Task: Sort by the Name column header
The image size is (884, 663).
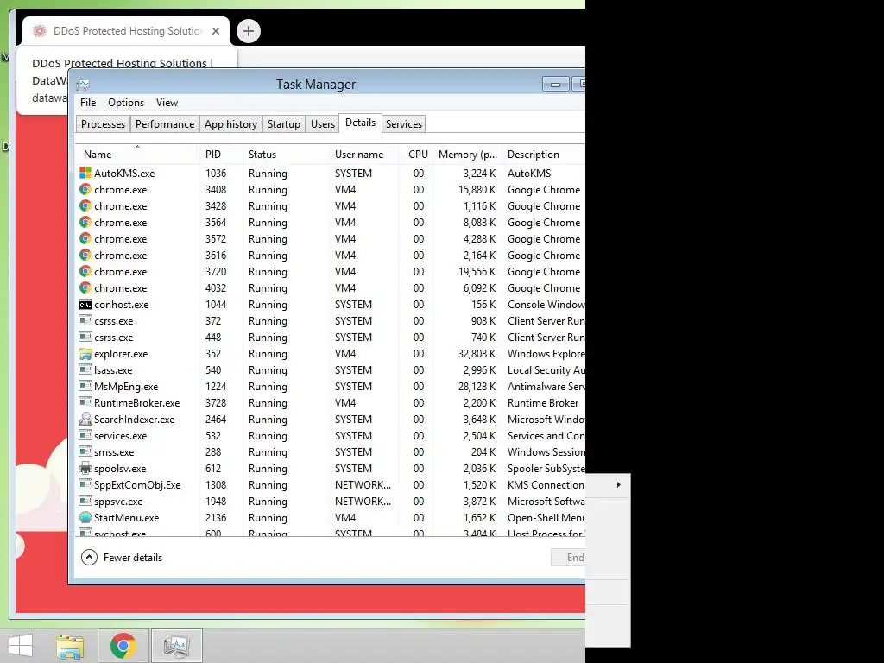Action: click(x=137, y=154)
